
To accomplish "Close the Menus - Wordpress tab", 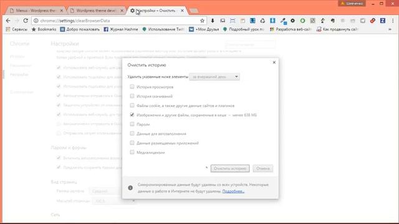I will tap(61, 11).
